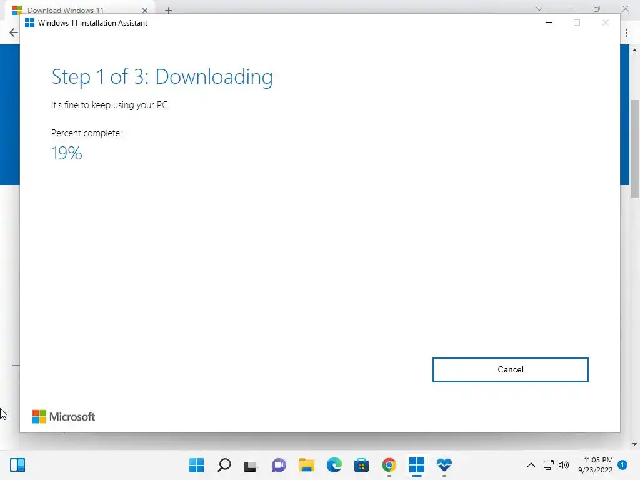The image size is (640, 480).
Task: Launch Microsoft Edge from the taskbar
Action: 334,465
